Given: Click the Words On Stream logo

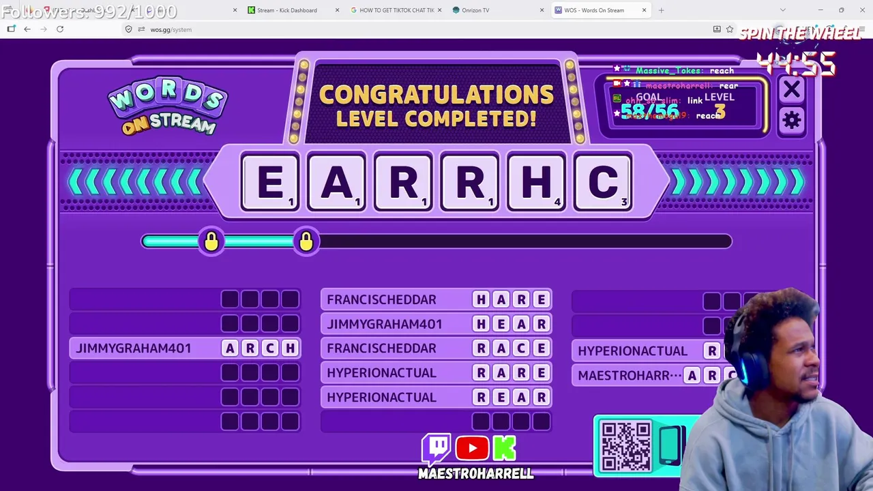Looking at the screenshot, I should pos(167,106).
